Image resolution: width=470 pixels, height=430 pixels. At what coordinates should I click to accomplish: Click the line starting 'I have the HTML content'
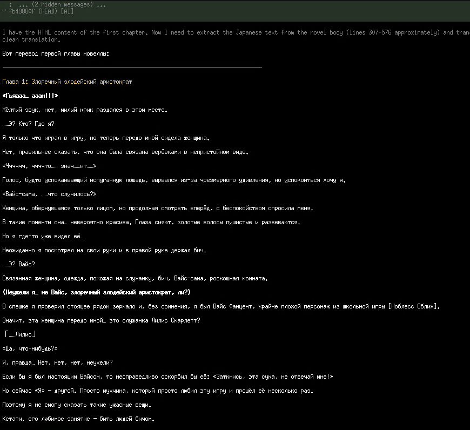236,32
